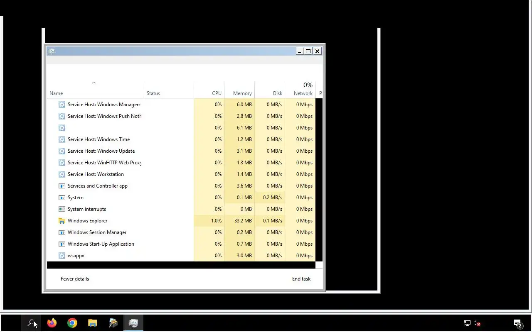Sort processes by the CPU column

(217, 93)
